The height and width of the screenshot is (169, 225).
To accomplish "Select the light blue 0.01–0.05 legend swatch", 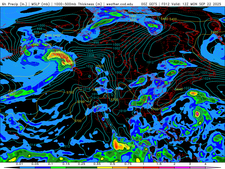I will click(27, 168).
